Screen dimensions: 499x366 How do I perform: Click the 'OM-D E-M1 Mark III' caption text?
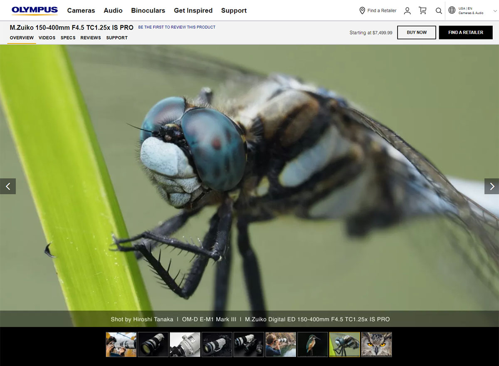coord(209,319)
